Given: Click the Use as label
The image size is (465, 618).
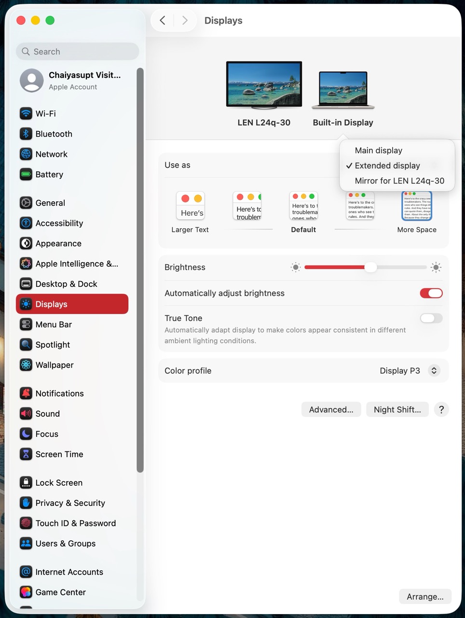Looking at the screenshot, I should 178,165.
